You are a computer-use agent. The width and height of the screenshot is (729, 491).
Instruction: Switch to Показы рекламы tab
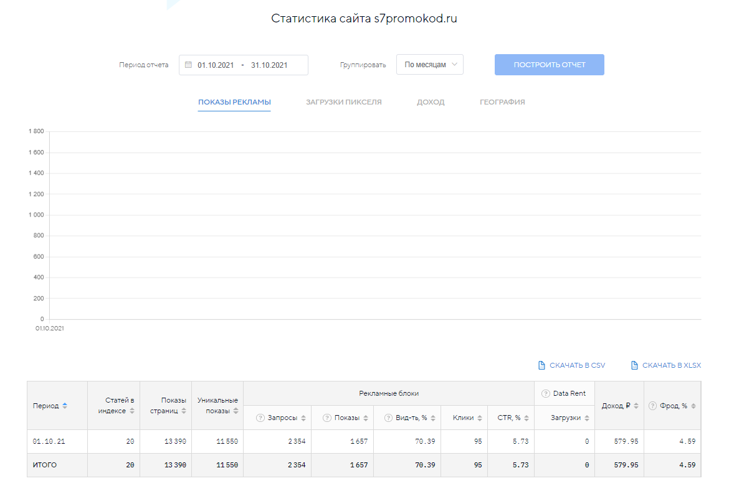pos(234,101)
